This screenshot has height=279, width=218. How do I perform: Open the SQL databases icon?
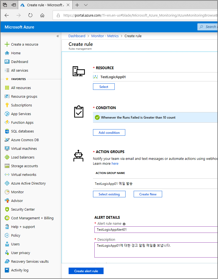(7, 131)
